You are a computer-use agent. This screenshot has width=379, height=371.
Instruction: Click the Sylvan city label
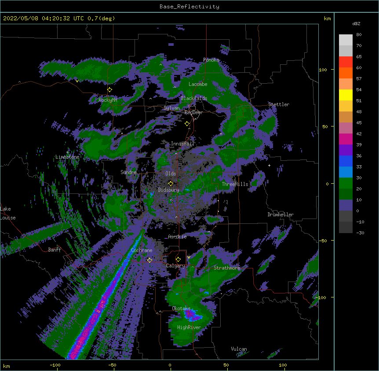click(171, 108)
